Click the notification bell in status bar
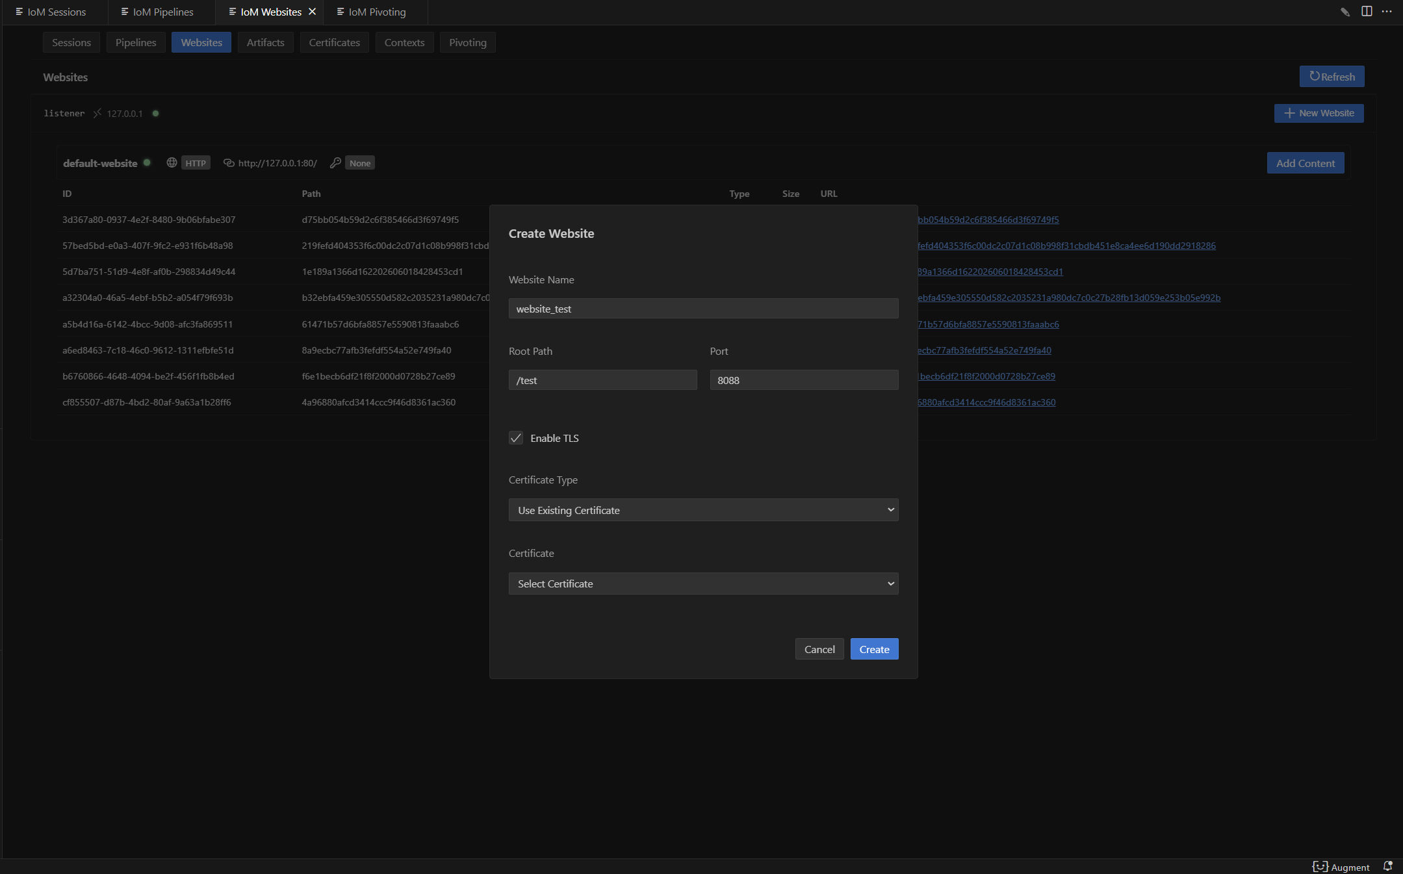1403x874 pixels. [1387, 866]
